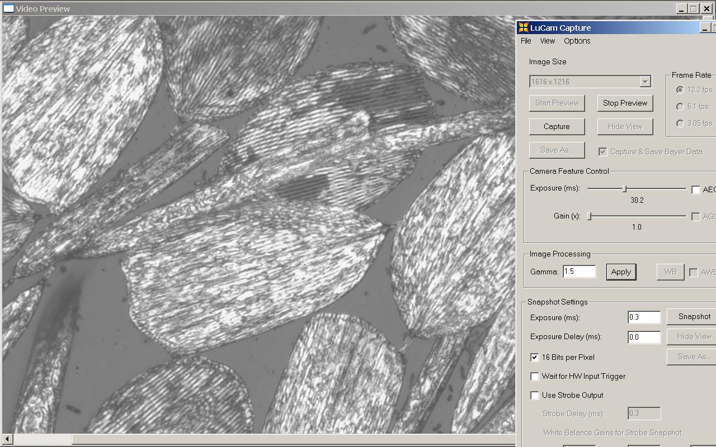Click "White Balance Gains for Strobe Snapshot" text
The width and height of the screenshot is (716, 447).
coord(613,432)
